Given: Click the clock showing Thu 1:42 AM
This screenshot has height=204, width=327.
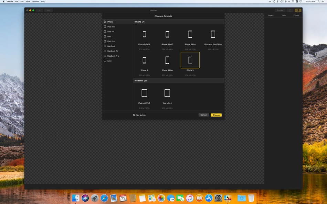Looking at the screenshot, I should click(x=310, y=1).
